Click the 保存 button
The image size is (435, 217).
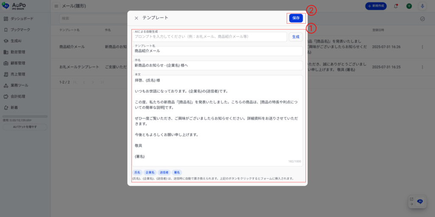tap(296, 18)
